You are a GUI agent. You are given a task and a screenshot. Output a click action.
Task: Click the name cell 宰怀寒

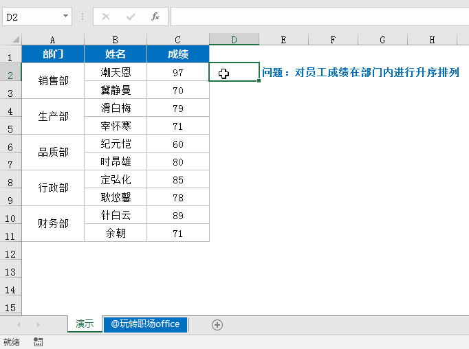[116, 126]
